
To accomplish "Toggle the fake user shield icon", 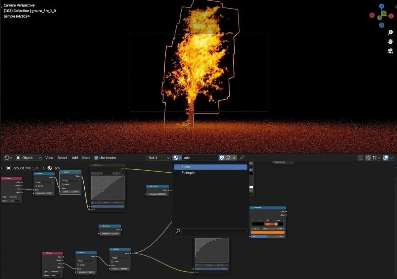I will [222, 158].
